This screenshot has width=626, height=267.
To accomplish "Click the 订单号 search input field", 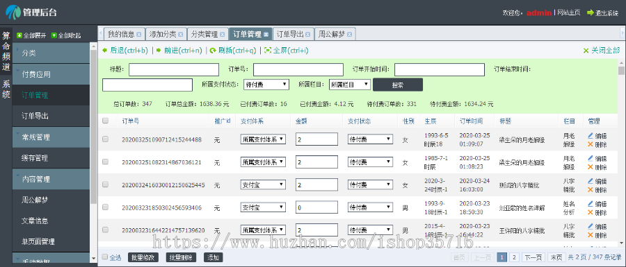I will pyautogui.click(x=298, y=69).
